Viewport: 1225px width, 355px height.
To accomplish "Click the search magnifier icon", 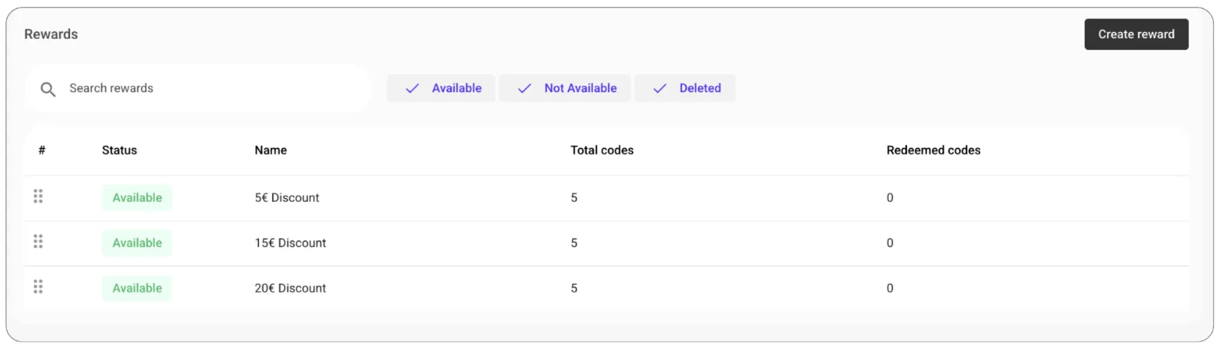I will point(48,89).
